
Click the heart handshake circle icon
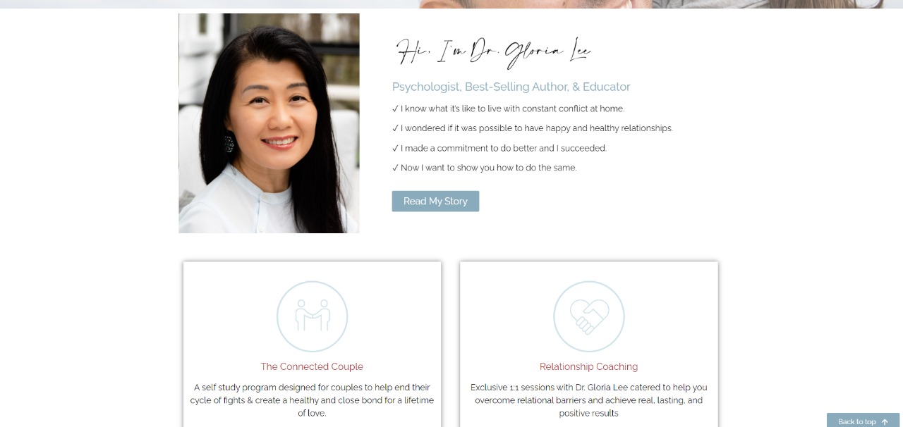pos(589,316)
